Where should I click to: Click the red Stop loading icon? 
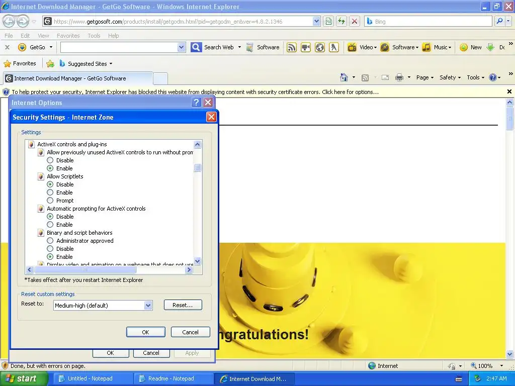point(355,21)
